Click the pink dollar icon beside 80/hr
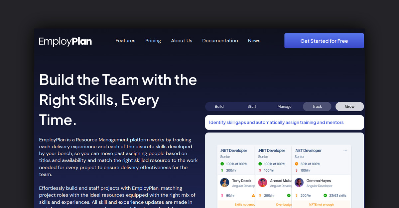The height and width of the screenshot is (208, 399). (222, 195)
